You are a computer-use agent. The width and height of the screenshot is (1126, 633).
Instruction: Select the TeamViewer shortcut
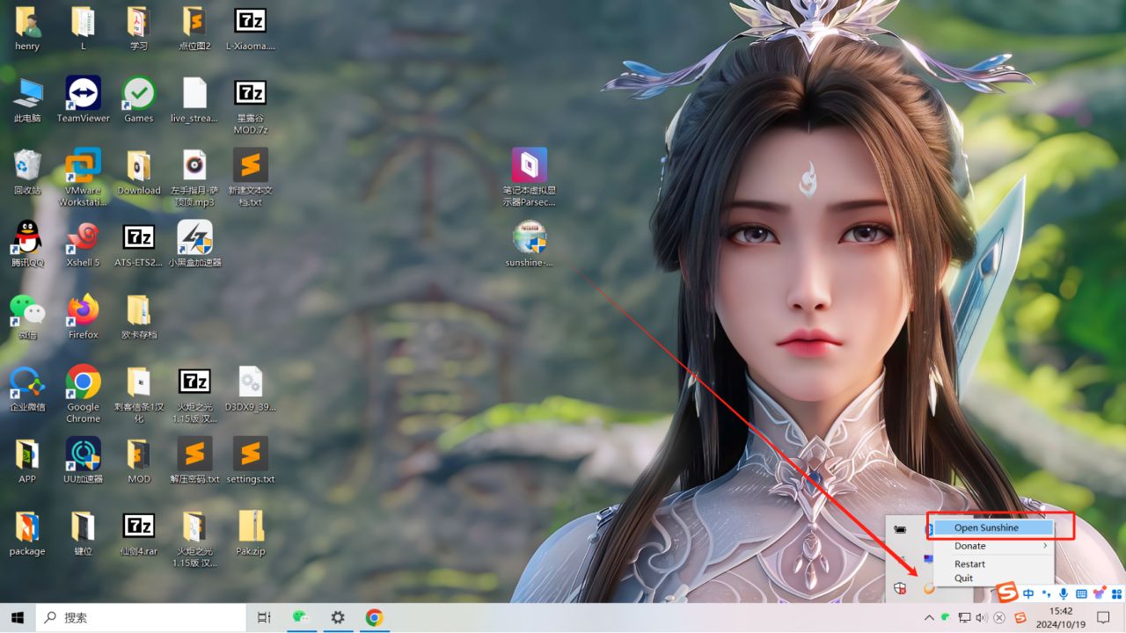(x=84, y=100)
